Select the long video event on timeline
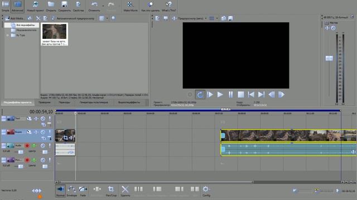 (288, 136)
